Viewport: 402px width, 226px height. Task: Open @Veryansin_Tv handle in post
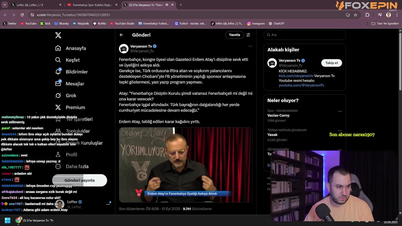142,51
